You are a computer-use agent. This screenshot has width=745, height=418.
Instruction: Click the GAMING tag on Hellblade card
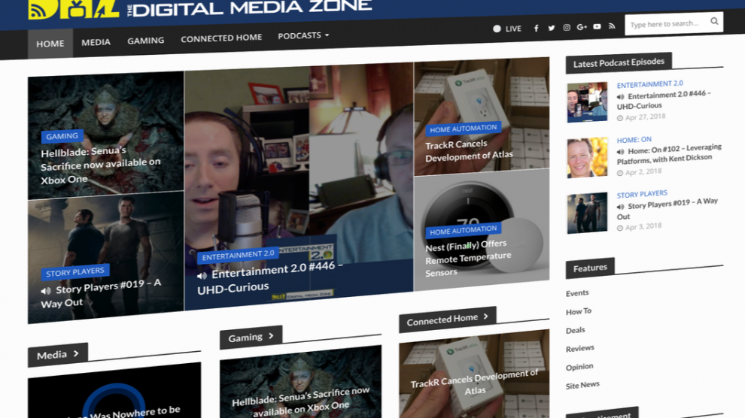(62, 136)
